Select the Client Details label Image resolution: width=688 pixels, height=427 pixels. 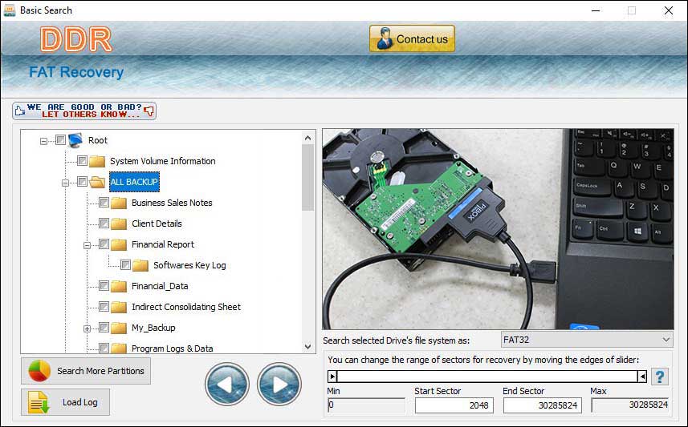(157, 224)
